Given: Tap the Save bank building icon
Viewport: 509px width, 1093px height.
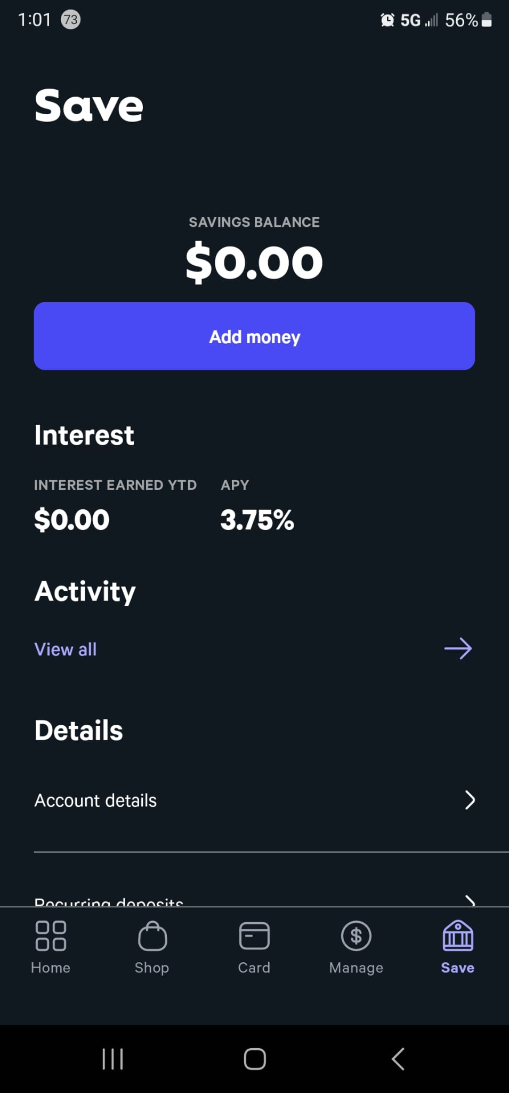Looking at the screenshot, I should click(x=458, y=935).
